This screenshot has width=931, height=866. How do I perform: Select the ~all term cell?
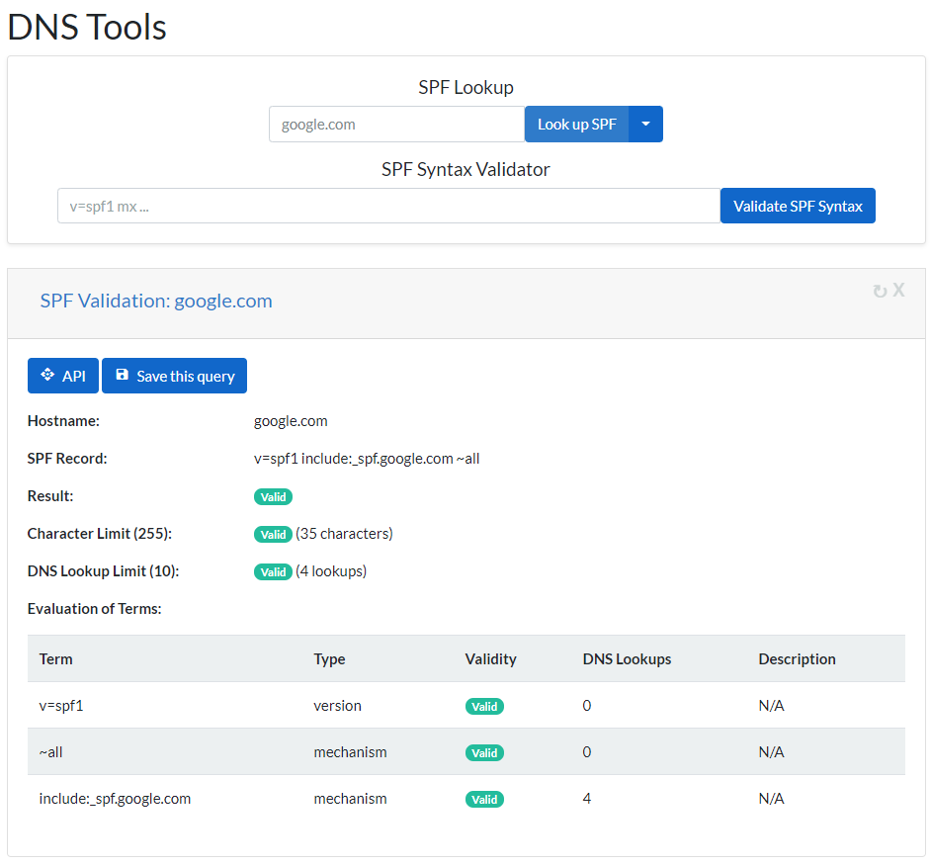(x=51, y=752)
